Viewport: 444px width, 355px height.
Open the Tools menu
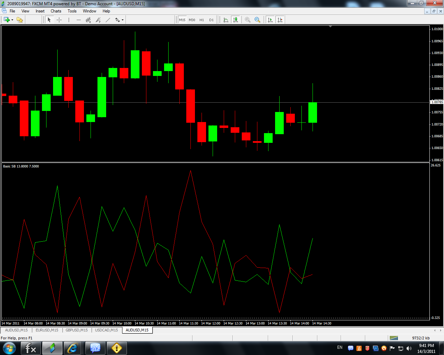click(x=72, y=11)
